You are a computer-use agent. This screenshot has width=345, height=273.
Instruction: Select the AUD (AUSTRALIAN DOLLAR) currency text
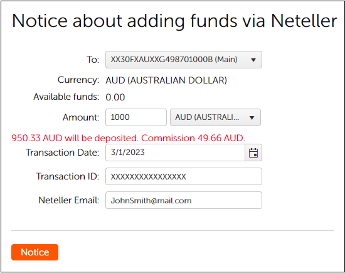(166, 80)
